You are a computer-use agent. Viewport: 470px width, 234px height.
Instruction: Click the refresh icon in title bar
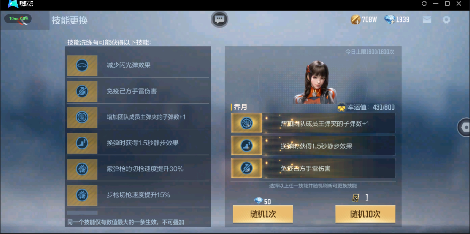click(x=424, y=4)
